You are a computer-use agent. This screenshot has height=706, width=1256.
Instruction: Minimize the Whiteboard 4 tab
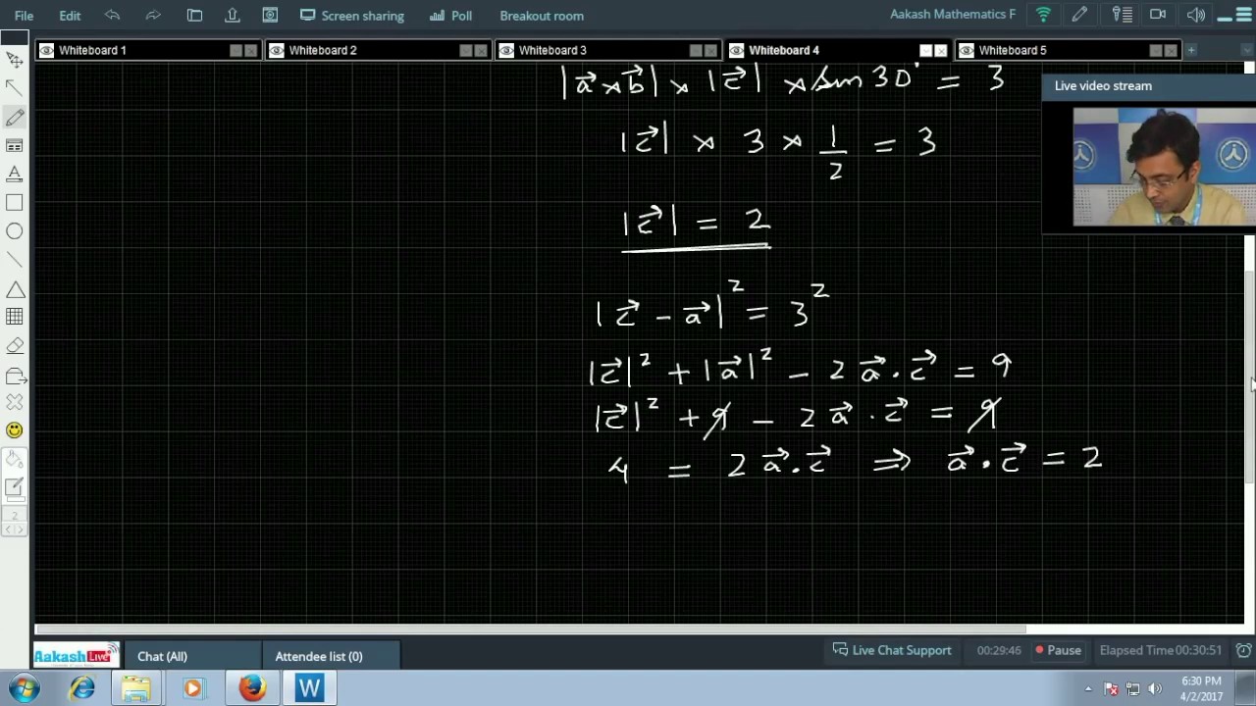pyautogui.click(x=925, y=50)
